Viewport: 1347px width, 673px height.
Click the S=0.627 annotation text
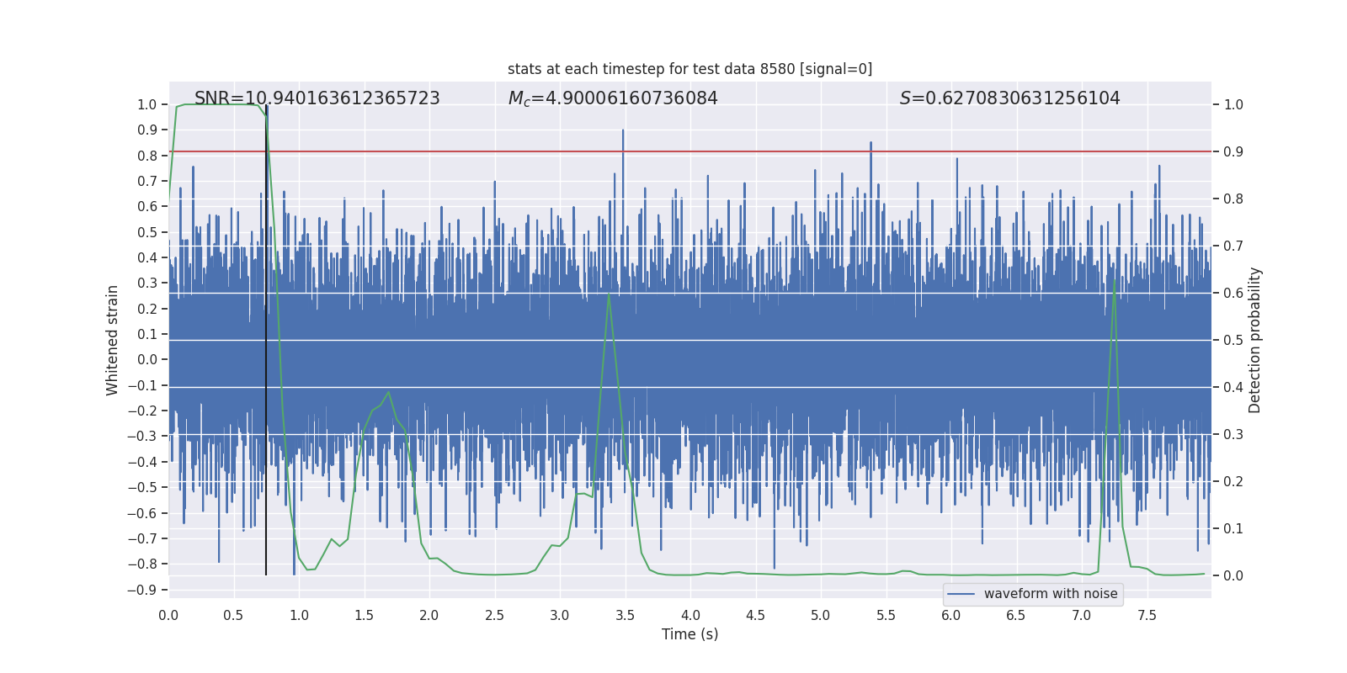[x=1009, y=98]
